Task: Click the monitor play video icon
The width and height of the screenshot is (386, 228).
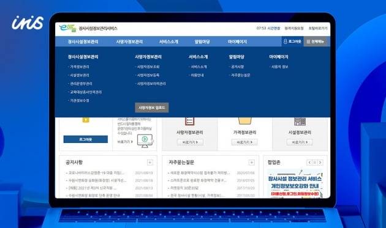Action: [x=145, y=141]
